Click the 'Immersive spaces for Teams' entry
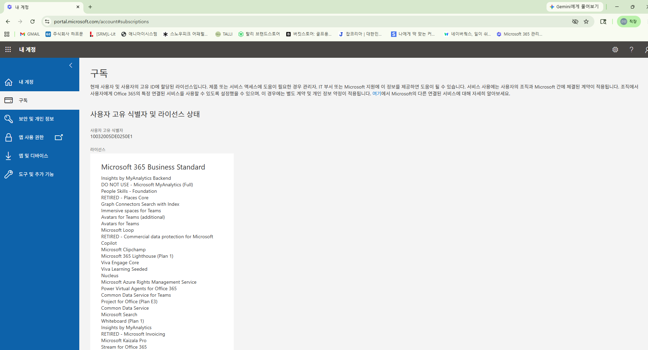Viewport: 648px width, 350px height. [131, 211]
